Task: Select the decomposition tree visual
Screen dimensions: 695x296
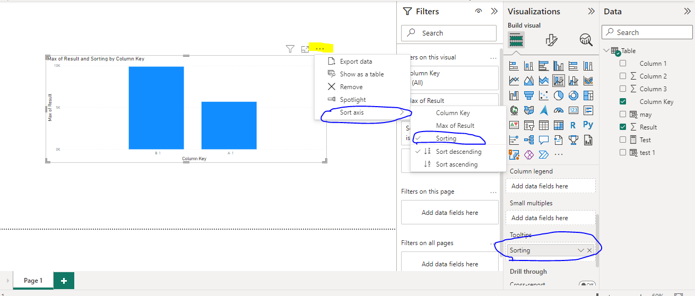Action: click(528, 140)
